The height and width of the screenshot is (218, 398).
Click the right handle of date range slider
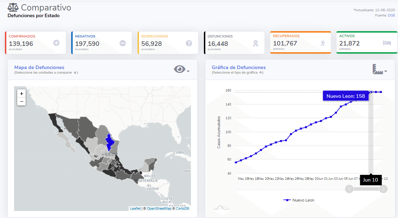[383, 189]
